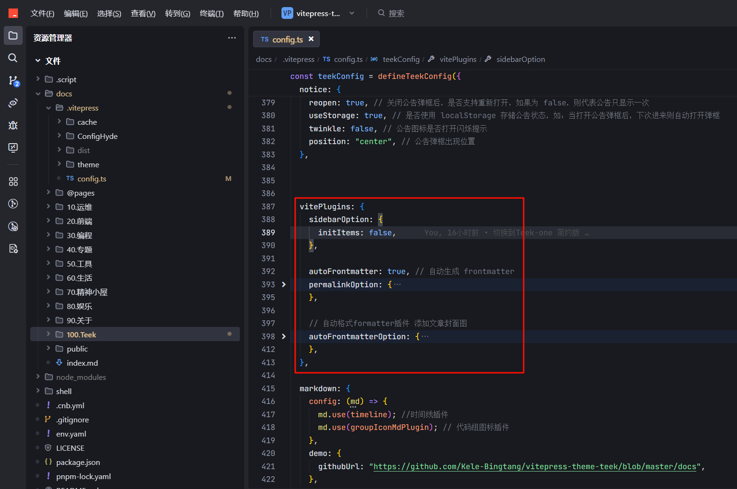Click the .gitignore git icon

(48, 419)
